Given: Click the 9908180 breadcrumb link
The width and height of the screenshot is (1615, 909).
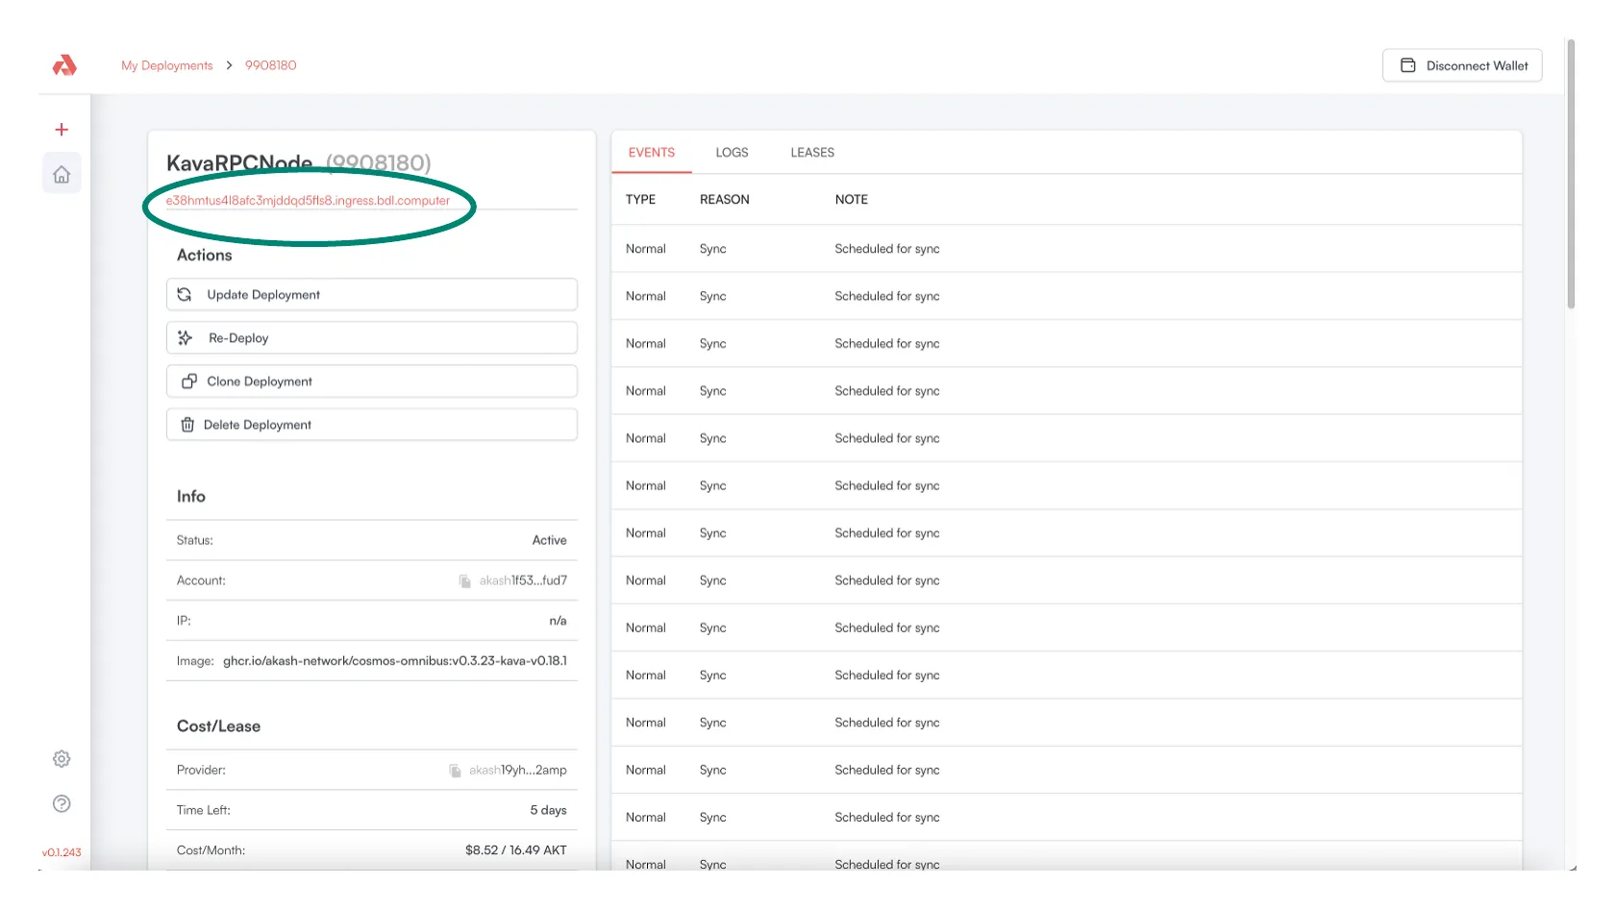Looking at the screenshot, I should [x=270, y=65].
